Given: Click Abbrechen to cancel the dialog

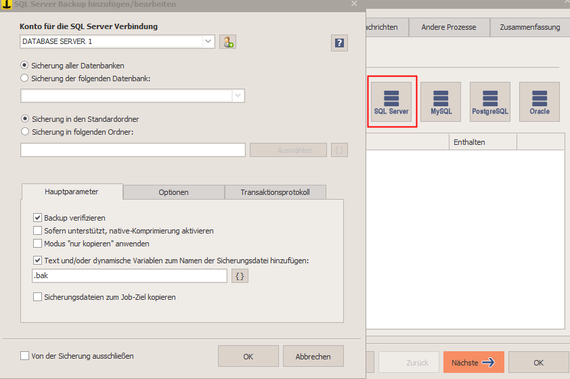Looking at the screenshot, I should [x=313, y=357].
